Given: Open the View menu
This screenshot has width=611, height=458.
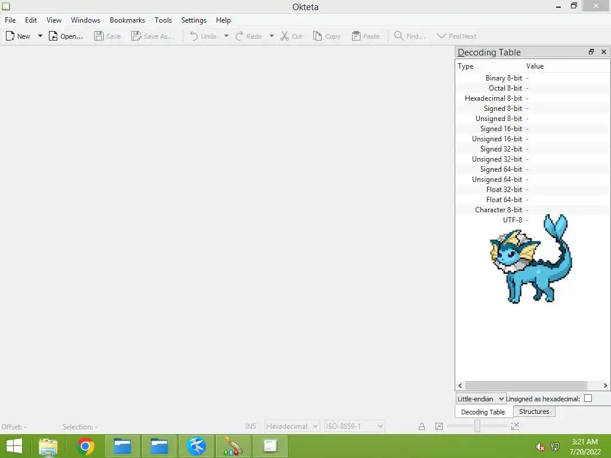Looking at the screenshot, I should pyautogui.click(x=54, y=20).
